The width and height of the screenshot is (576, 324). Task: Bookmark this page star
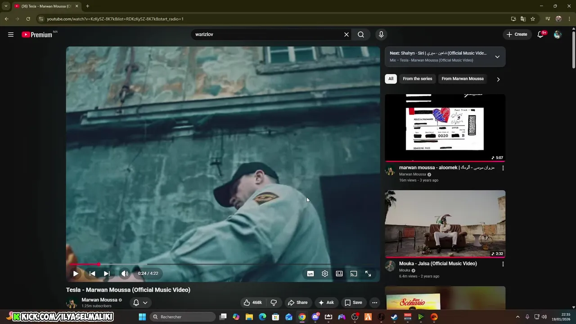[533, 19]
